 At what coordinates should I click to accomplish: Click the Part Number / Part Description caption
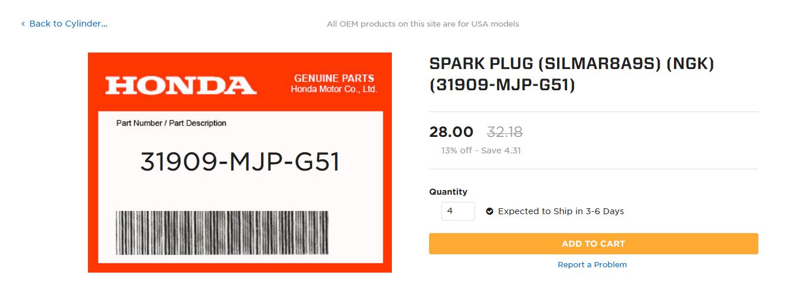pos(171,123)
